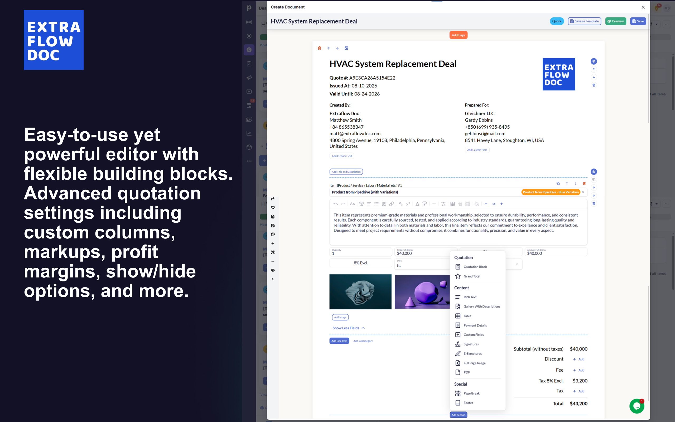
Task: Open the text color picker icon
Action: point(417,204)
